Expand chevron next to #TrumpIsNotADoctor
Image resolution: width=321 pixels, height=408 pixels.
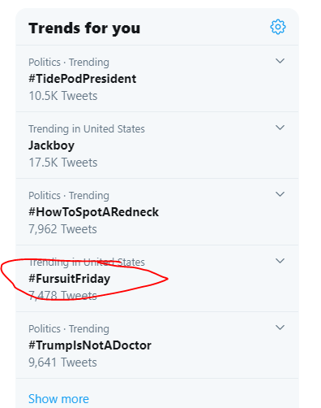point(280,328)
